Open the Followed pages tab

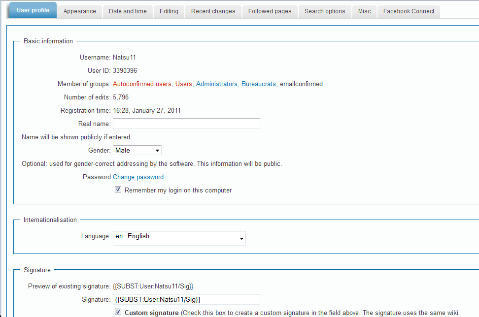coord(270,11)
